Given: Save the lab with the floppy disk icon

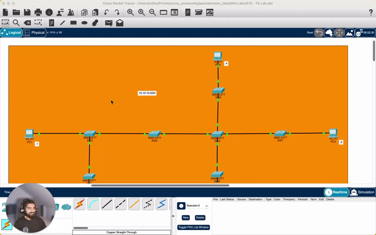Looking at the screenshot, I should click(x=27, y=12).
